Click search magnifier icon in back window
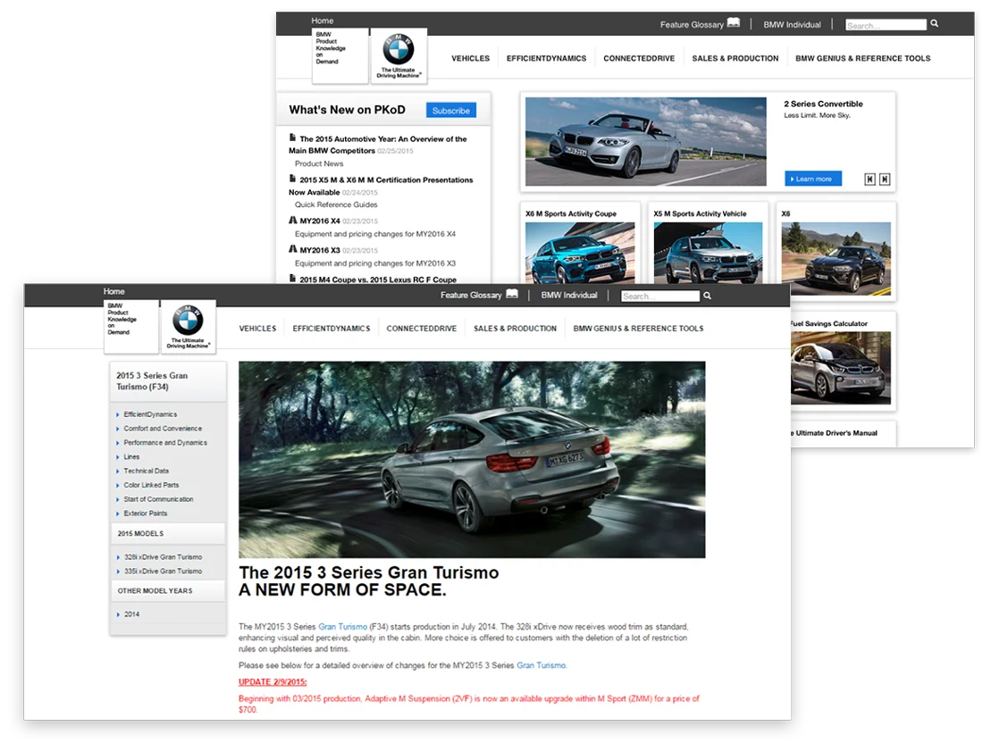The width and height of the screenshot is (983, 743). coord(934,24)
